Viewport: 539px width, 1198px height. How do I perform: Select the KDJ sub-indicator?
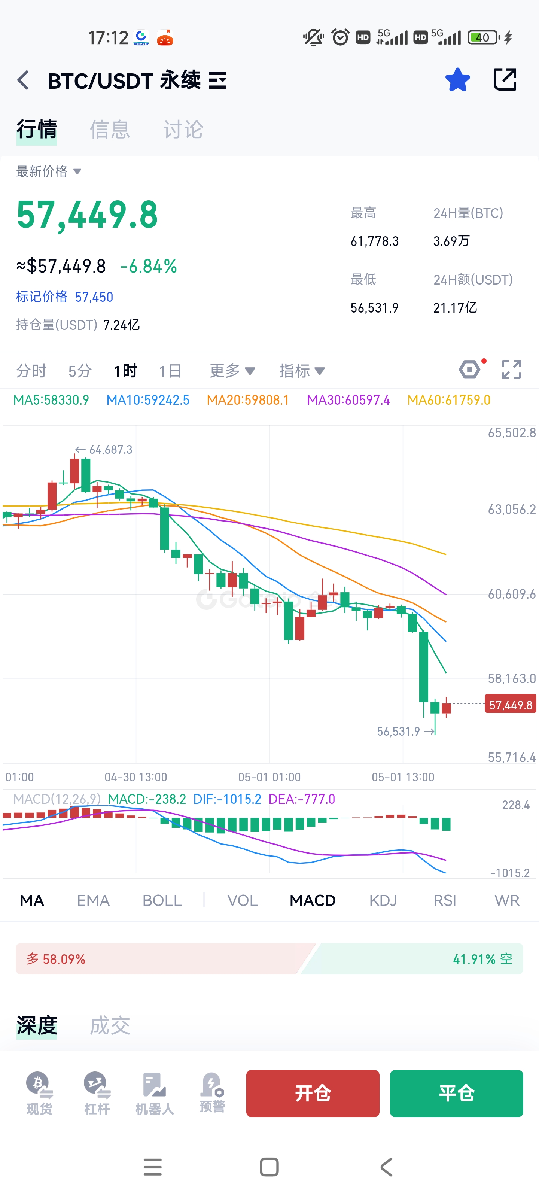coord(383,900)
